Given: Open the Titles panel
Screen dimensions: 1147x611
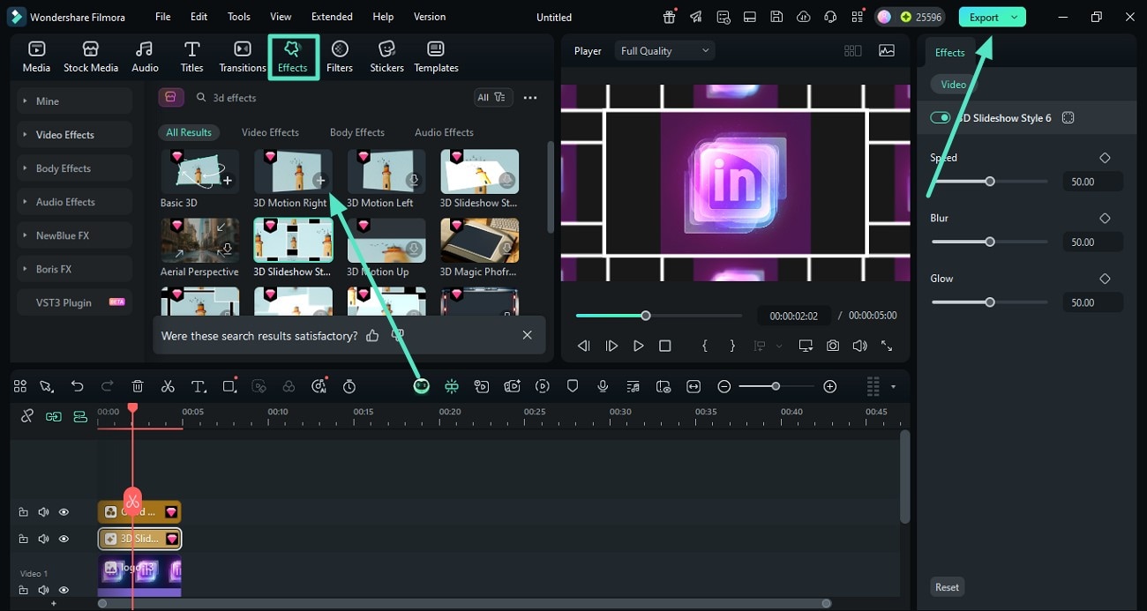Looking at the screenshot, I should (191, 56).
